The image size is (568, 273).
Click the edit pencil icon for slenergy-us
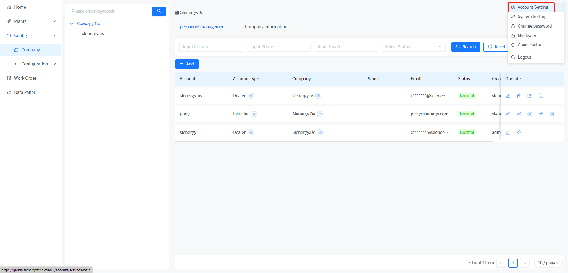508,96
